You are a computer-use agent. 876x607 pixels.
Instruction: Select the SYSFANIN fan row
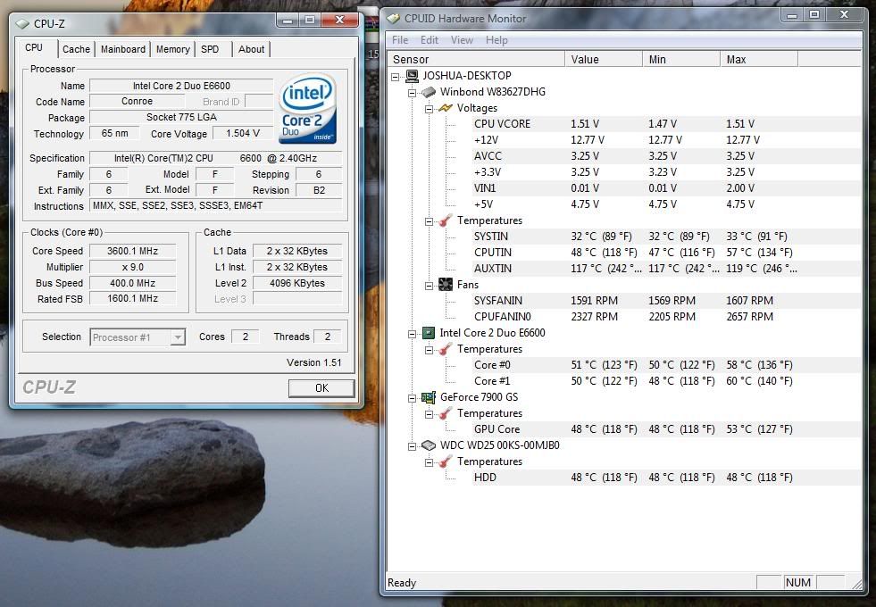point(666,301)
